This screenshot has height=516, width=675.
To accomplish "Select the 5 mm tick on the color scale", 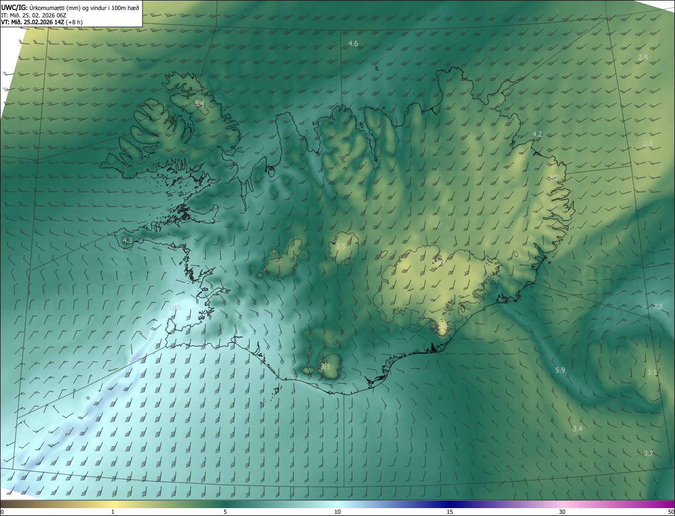I will tap(225, 512).
